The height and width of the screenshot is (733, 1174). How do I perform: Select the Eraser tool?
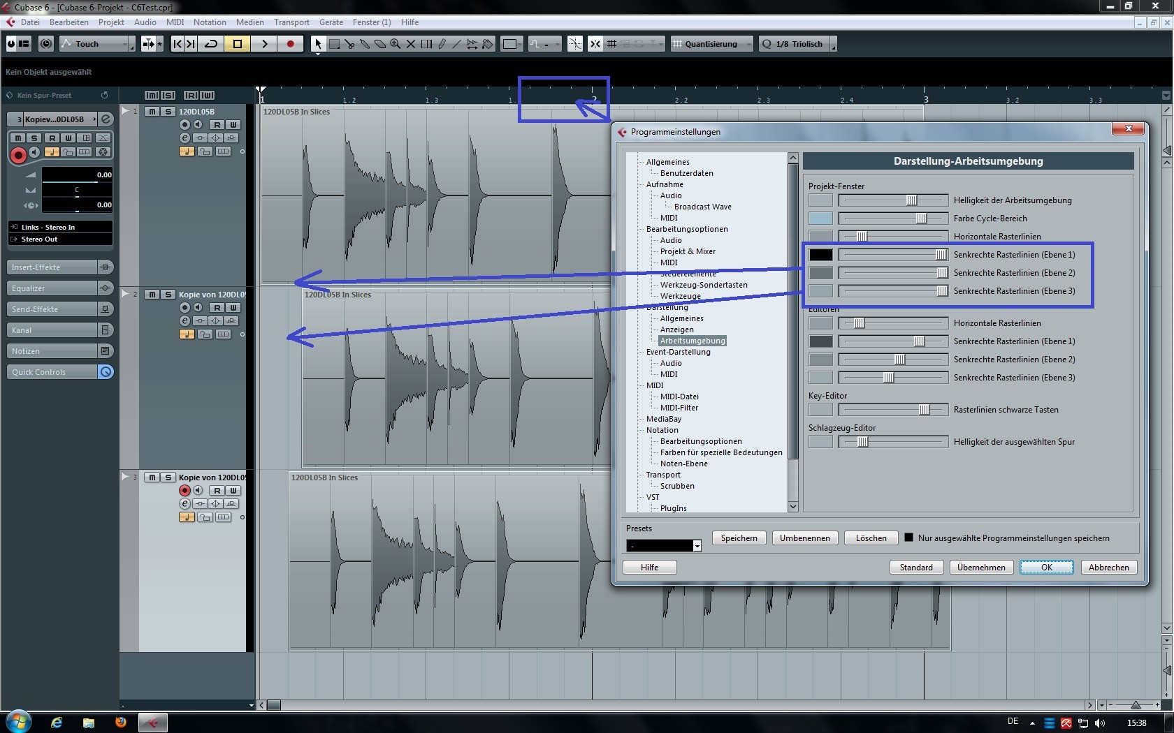380,44
